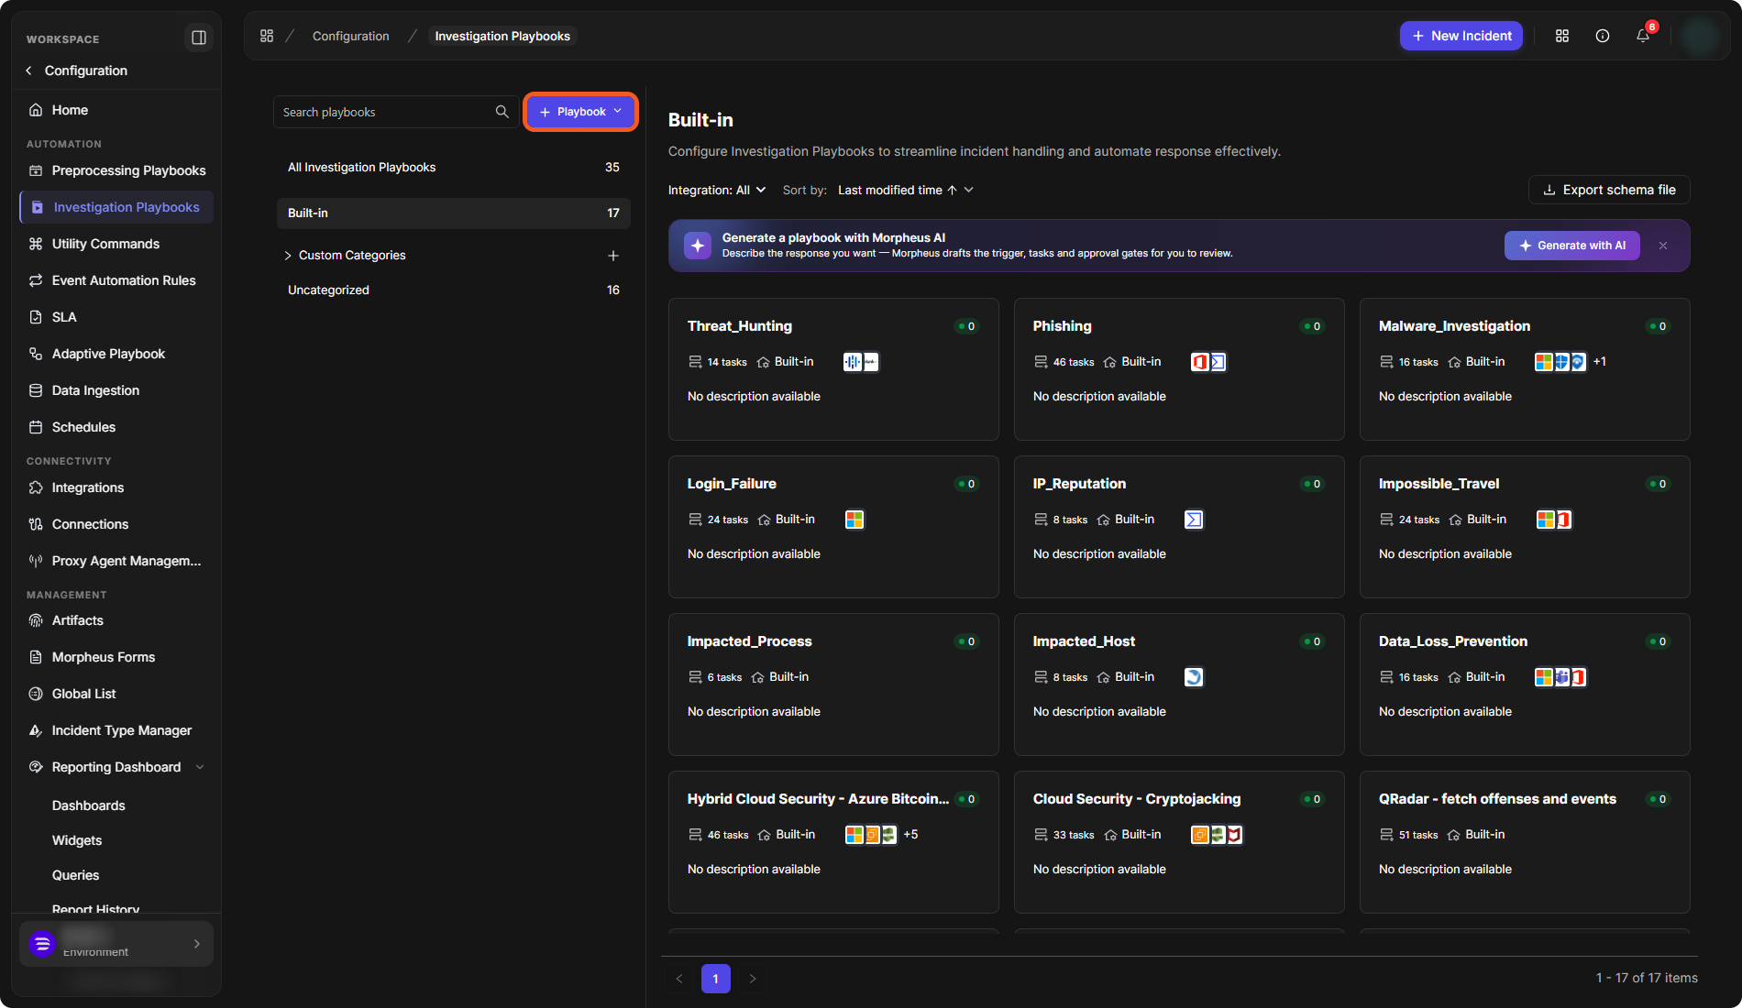
Task: Go to Home in the sidebar
Action: click(116, 110)
